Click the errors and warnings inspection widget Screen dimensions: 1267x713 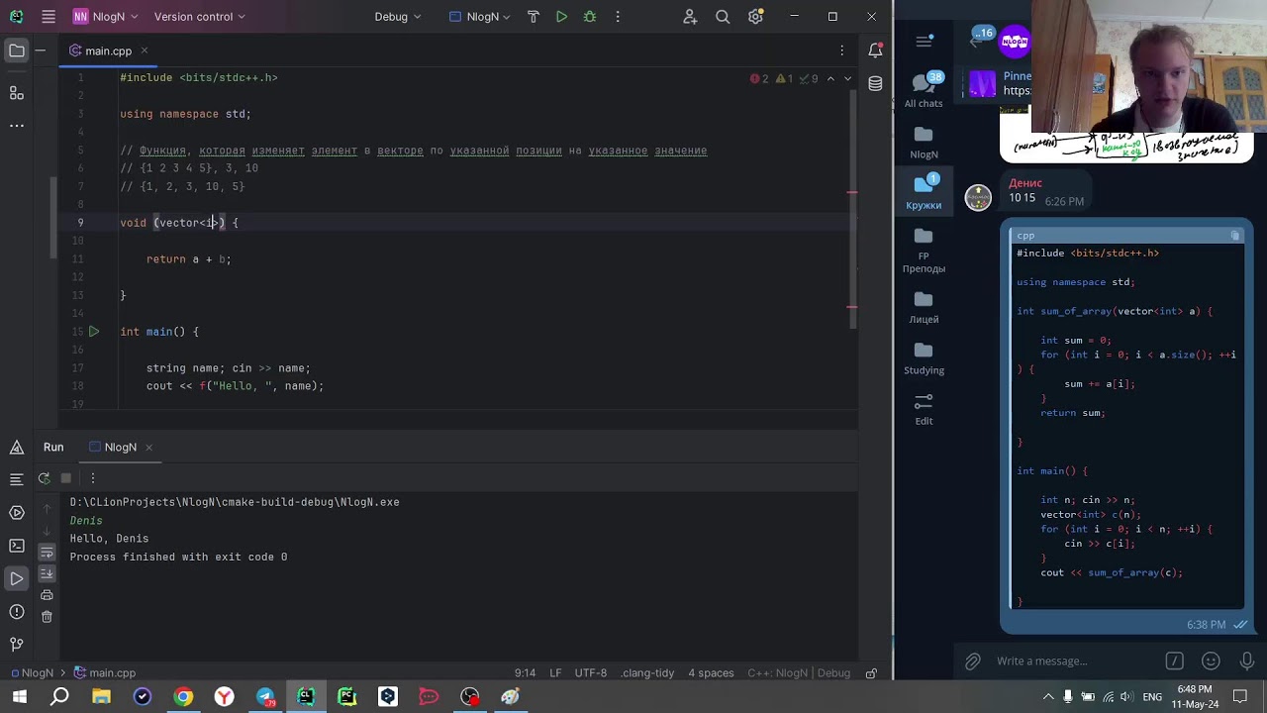[785, 78]
